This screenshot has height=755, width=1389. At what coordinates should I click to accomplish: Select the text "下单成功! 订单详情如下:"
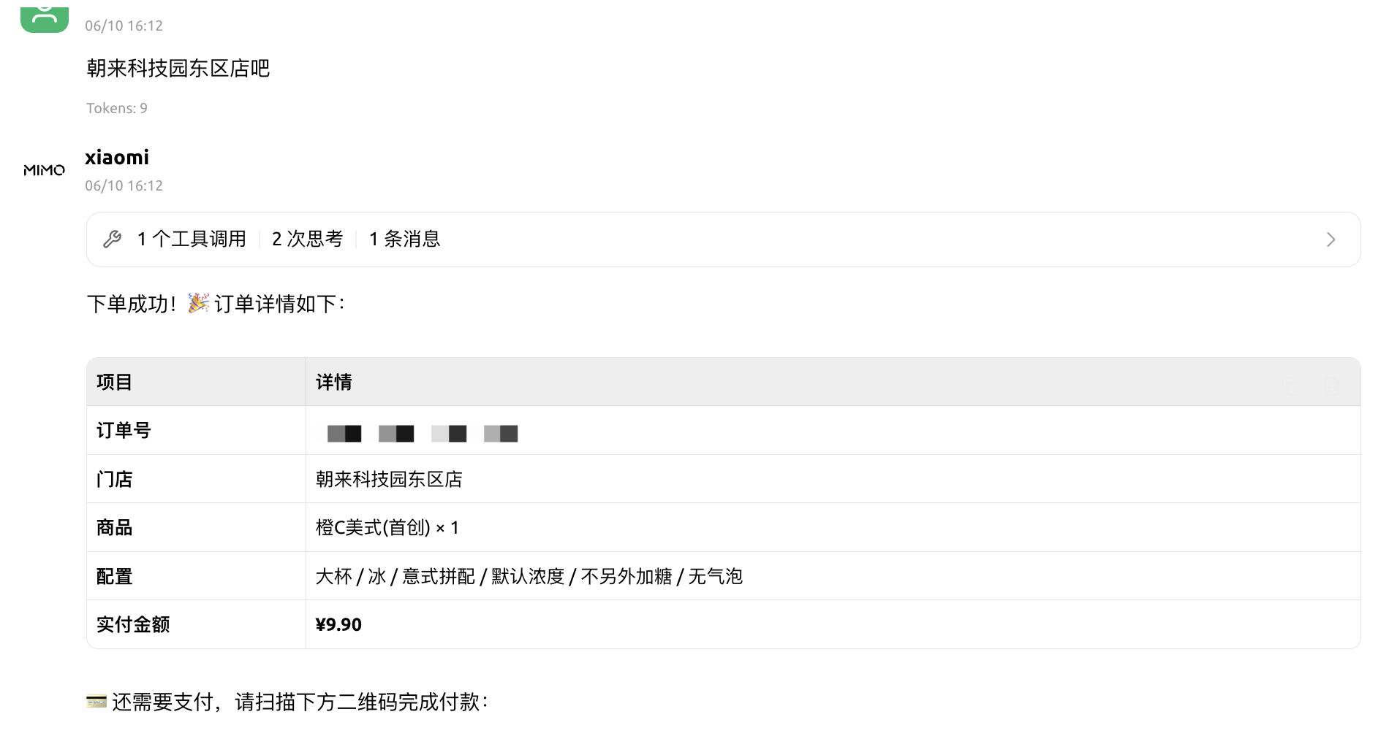[216, 304]
